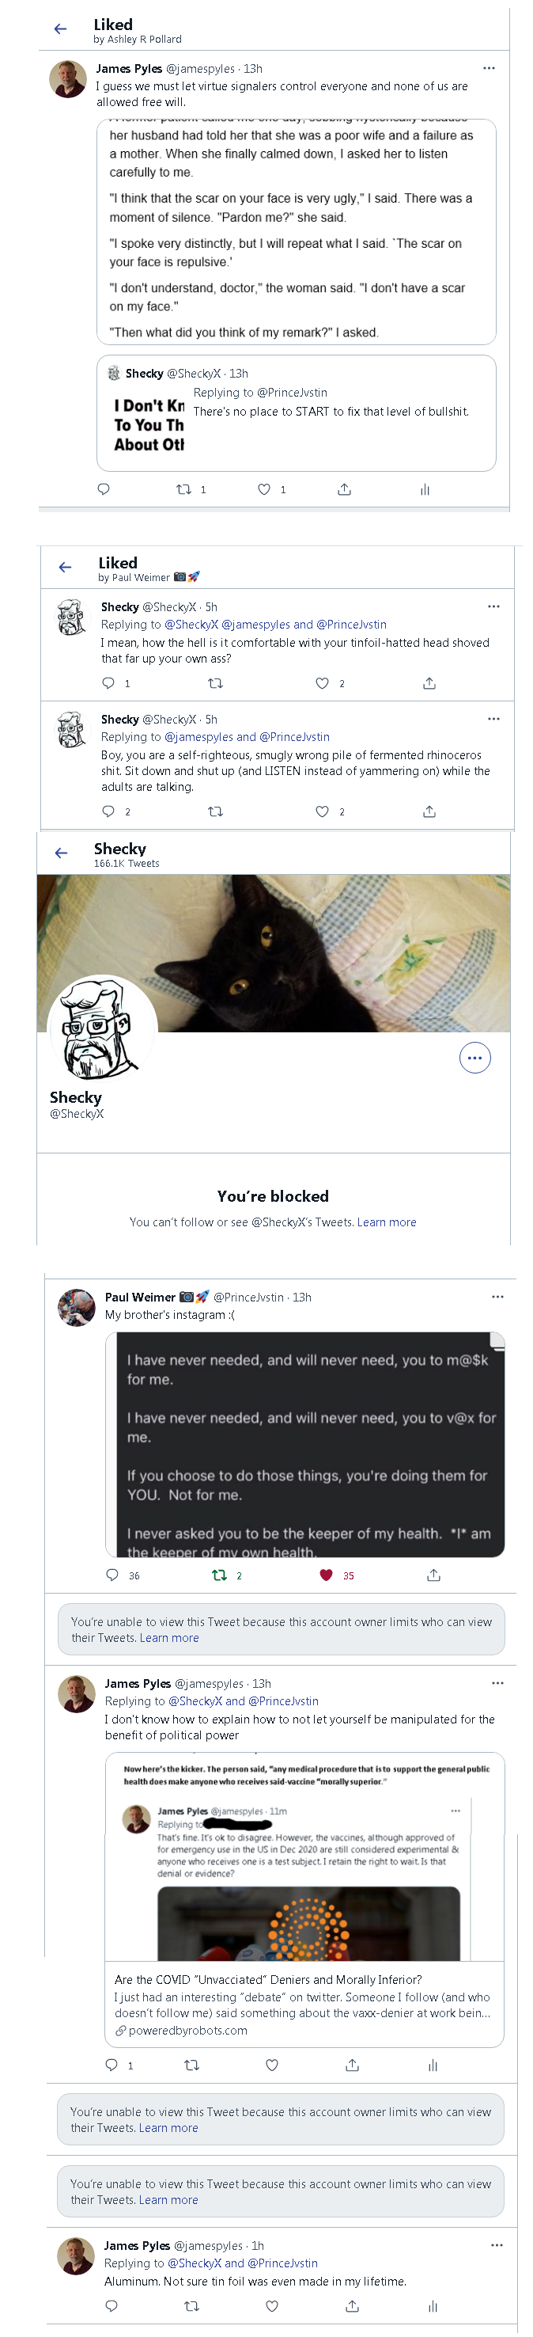Retweet Paul Weimer's tweet with 2 retweets
Image resolution: width=533 pixels, height=2337 pixels.
pos(219,1575)
